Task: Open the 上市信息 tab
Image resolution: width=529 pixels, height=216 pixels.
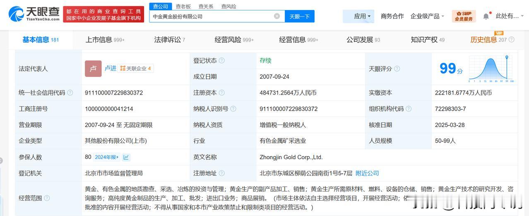Action: pos(105,40)
